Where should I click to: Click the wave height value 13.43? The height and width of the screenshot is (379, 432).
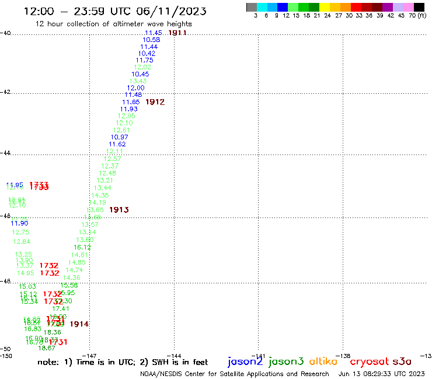[x=138, y=81]
